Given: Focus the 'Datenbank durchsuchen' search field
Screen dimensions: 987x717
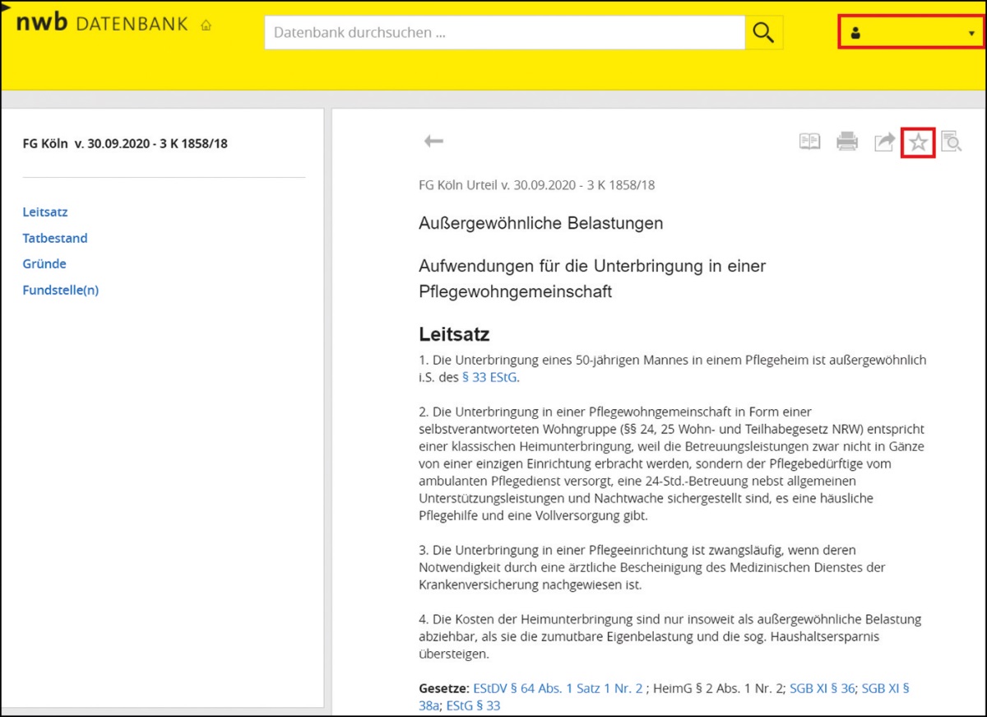Looking at the screenshot, I should (504, 33).
